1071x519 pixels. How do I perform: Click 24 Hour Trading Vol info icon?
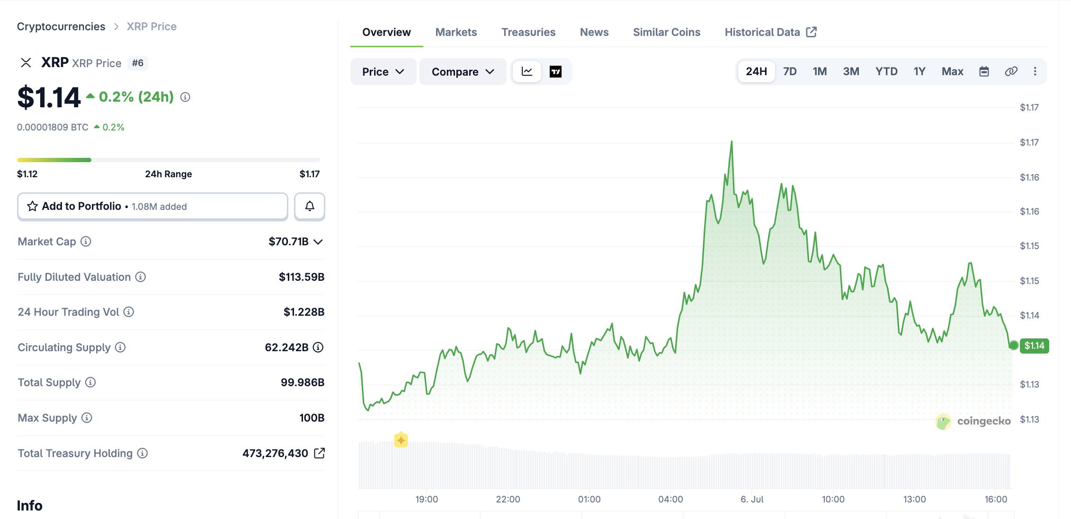tap(129, 312)
